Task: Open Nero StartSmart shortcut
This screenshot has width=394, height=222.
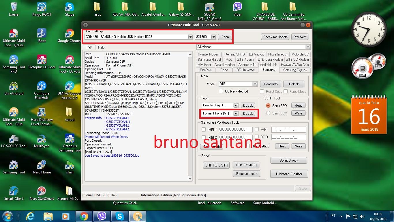Action: (x=42, y=193)
